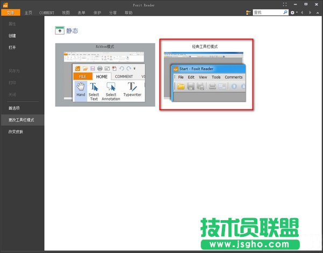Toggle fullscreen mode icon in title bar
This screenshot has height=253, width=323.
click(285, 4)
